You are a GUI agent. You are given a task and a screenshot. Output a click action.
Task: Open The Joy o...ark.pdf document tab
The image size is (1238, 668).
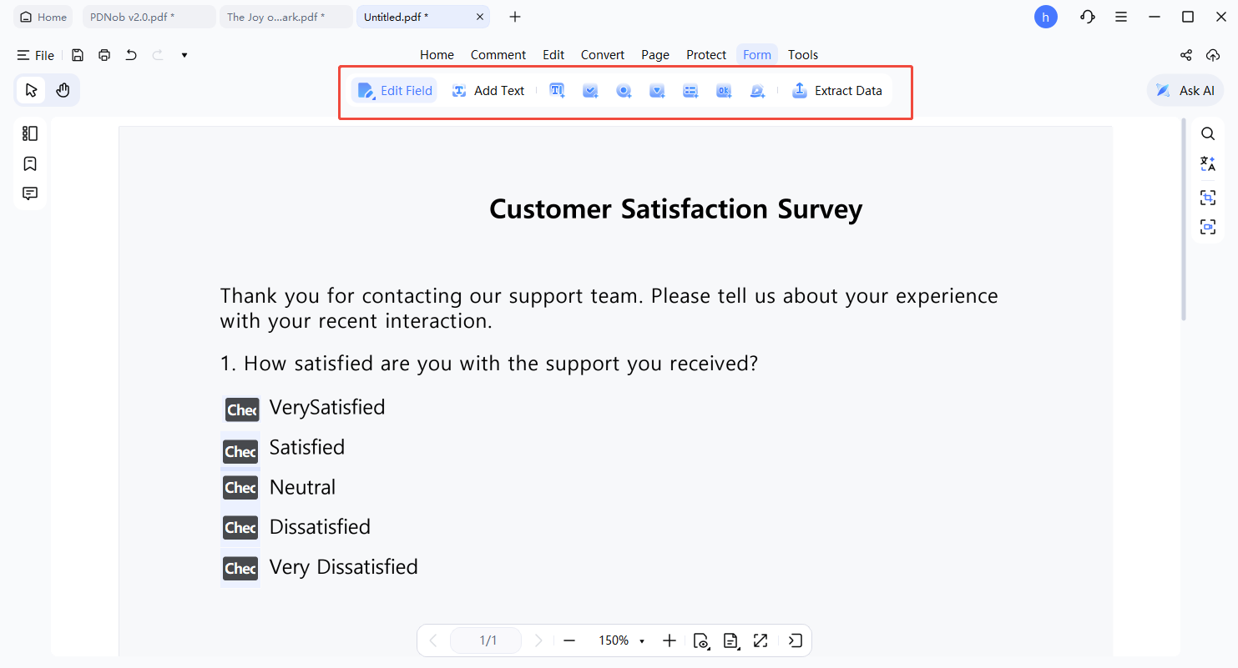tap(276, 17)
